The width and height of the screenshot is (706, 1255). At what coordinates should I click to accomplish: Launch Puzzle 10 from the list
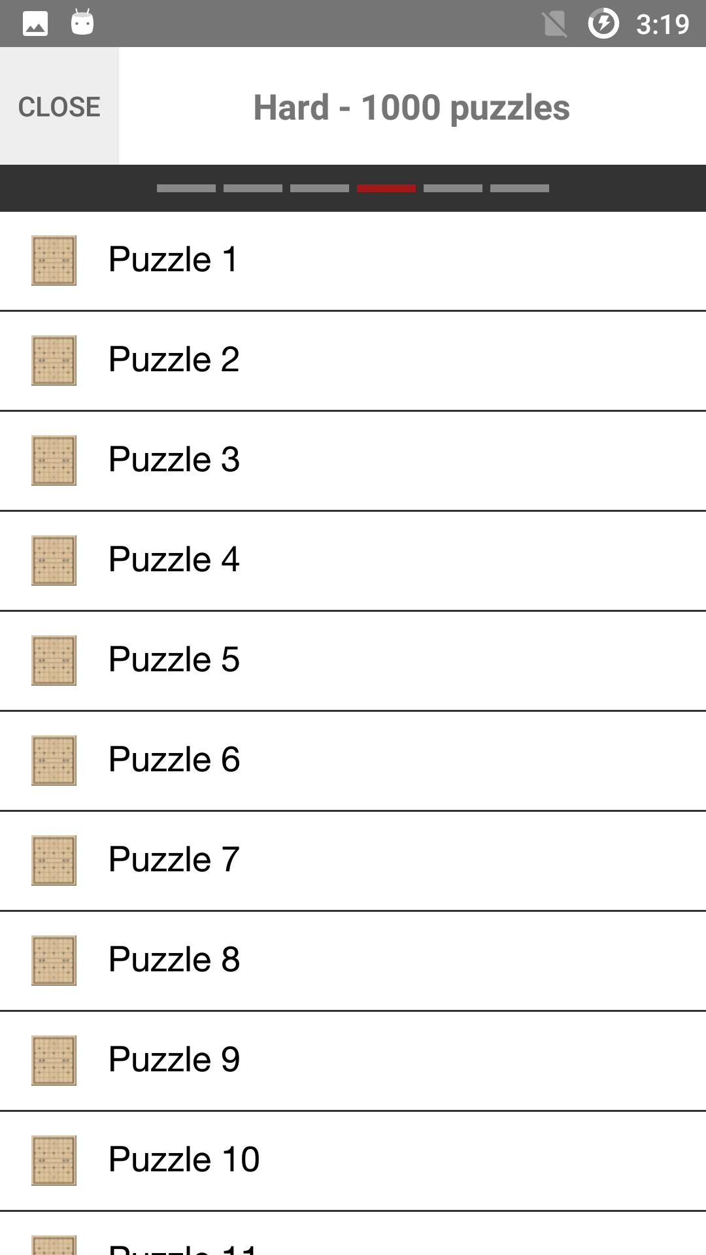tap(184, 1160)
